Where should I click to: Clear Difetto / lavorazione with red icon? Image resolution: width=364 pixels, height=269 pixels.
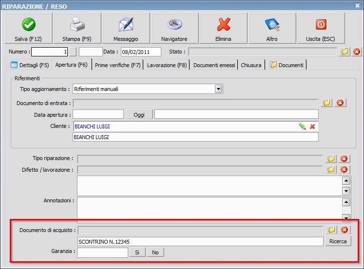click(x=344, y=170)
